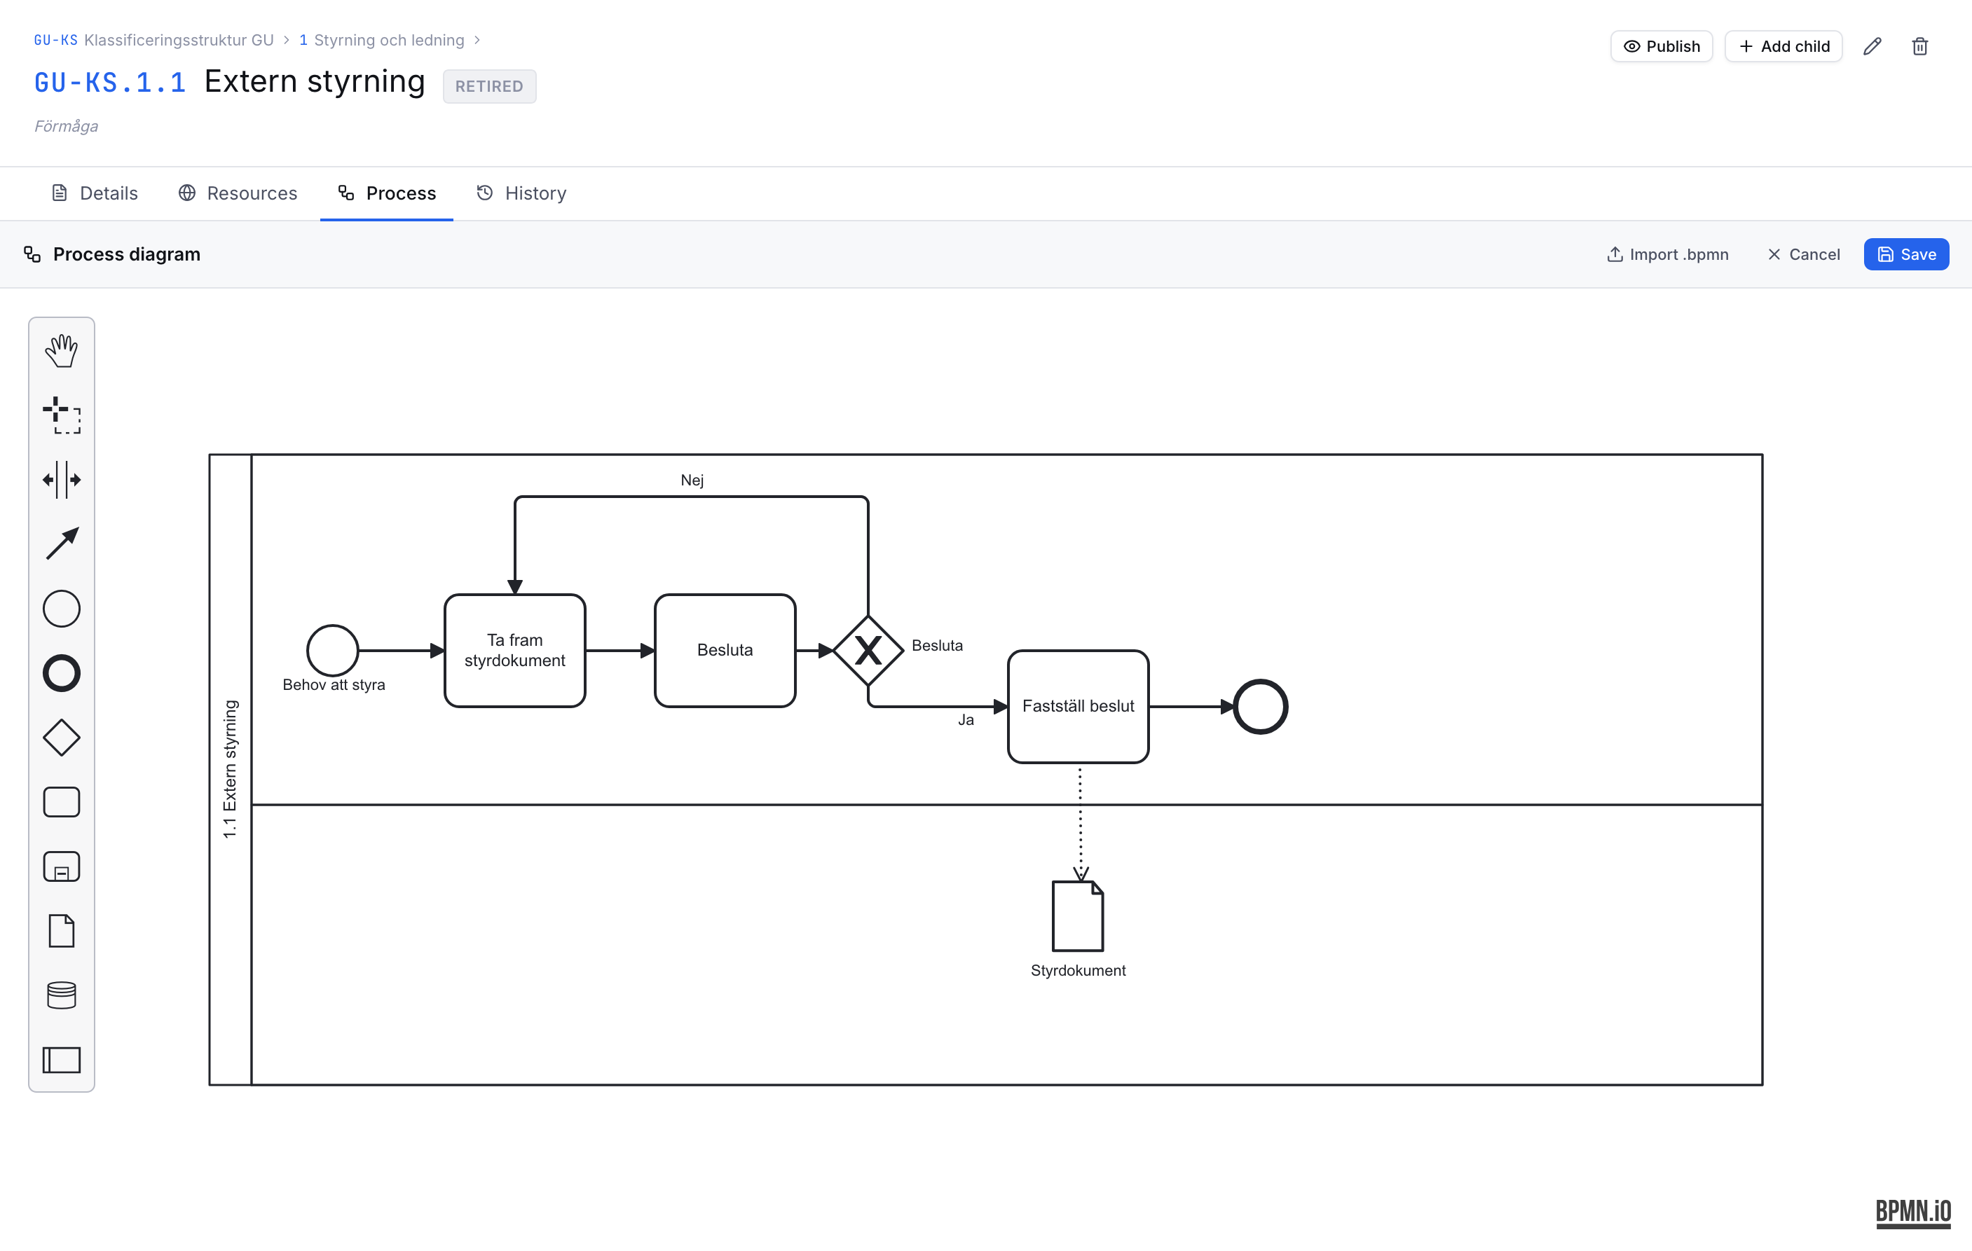Click the Publish button
Viewport: 1972px width, 1251px height.
click(x=1662, y=47)
